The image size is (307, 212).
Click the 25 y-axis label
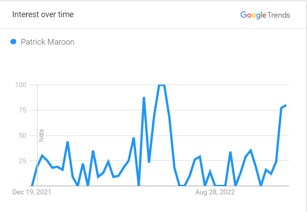[x=23, y=161]
